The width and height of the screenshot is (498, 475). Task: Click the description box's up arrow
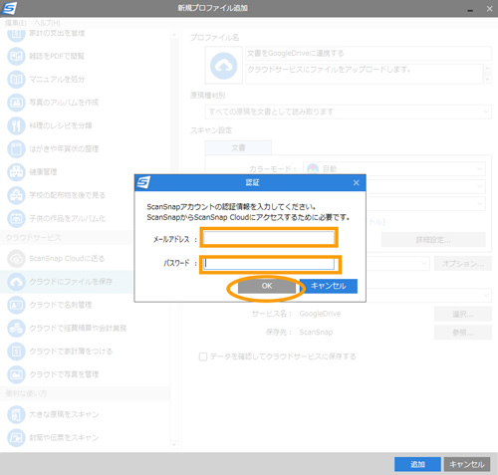[487, 69]
